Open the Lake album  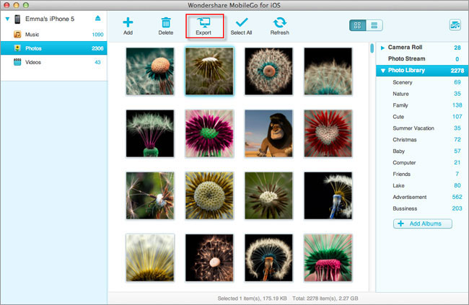[422, 185]
